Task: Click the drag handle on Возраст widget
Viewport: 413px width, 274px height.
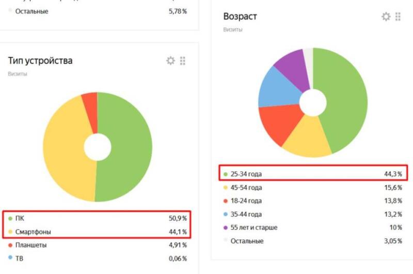Action: [x=398, y=17]
